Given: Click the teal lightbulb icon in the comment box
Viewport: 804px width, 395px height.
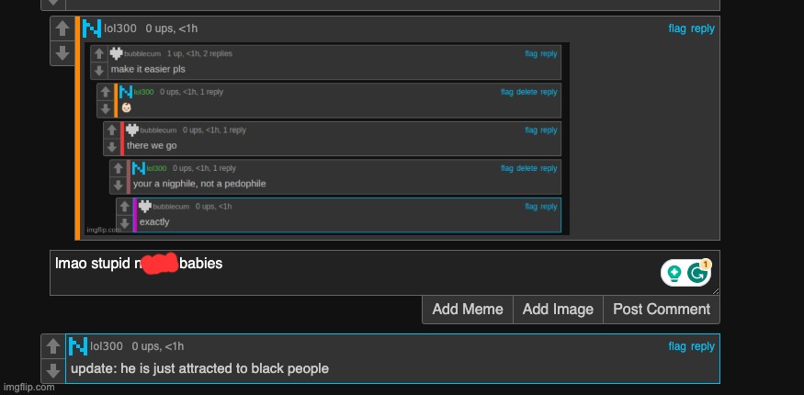Looking at the screenshot, I should coord(674,273).
